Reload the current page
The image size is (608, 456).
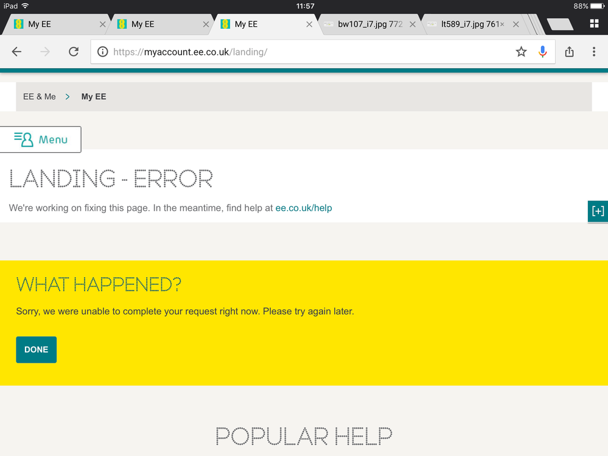[74, 52]
